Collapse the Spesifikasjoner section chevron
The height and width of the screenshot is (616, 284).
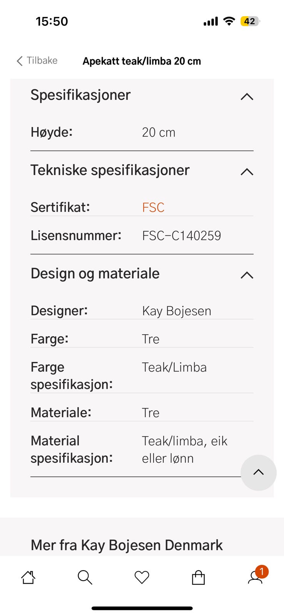[x=247, y=96]
